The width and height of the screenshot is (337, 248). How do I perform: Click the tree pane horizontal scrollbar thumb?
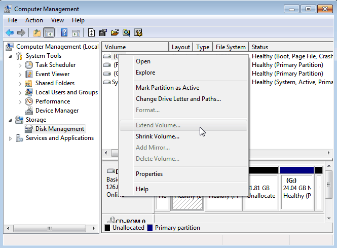50,228
